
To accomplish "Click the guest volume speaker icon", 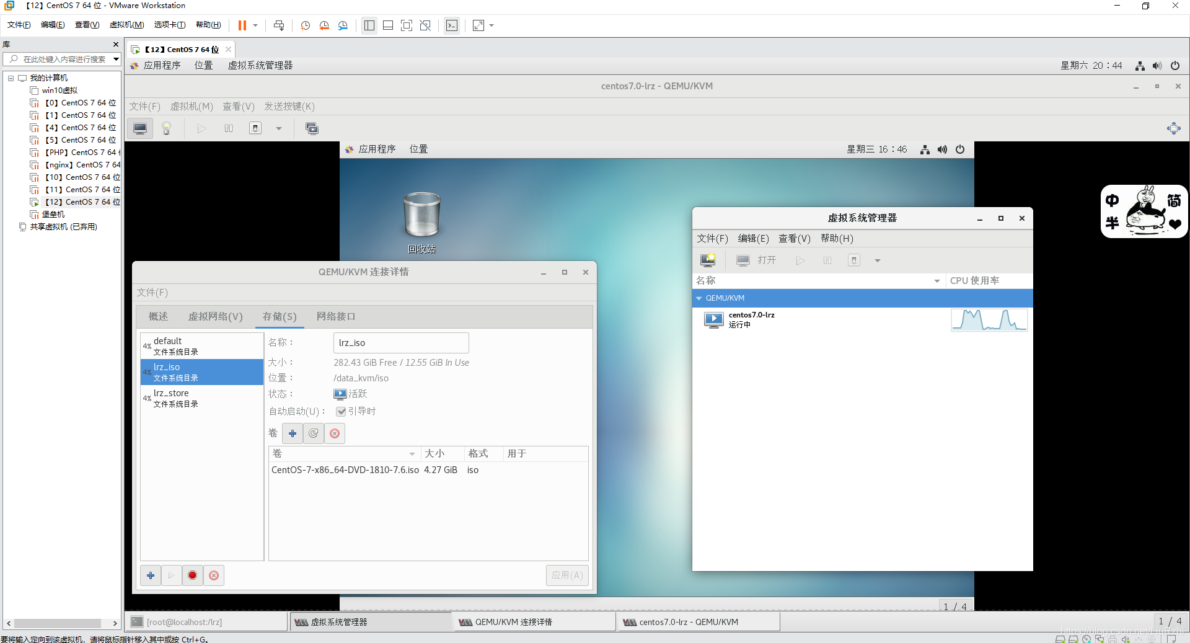I will [x=942, y=149].
